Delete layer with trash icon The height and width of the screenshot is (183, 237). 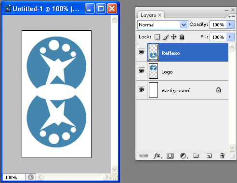coord(222,155)
